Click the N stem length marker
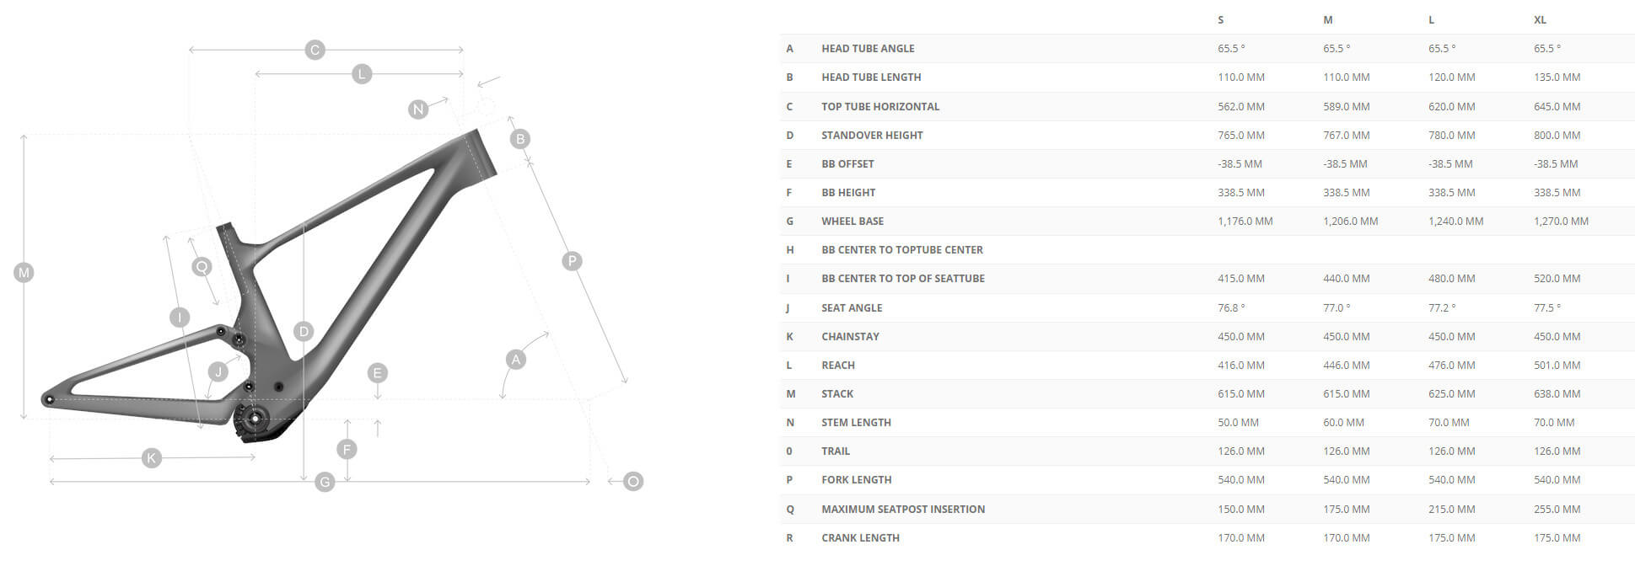Image resolution: width=1635 pixels, height=566 pixels. pyautogui.click(x=418, y=109)
